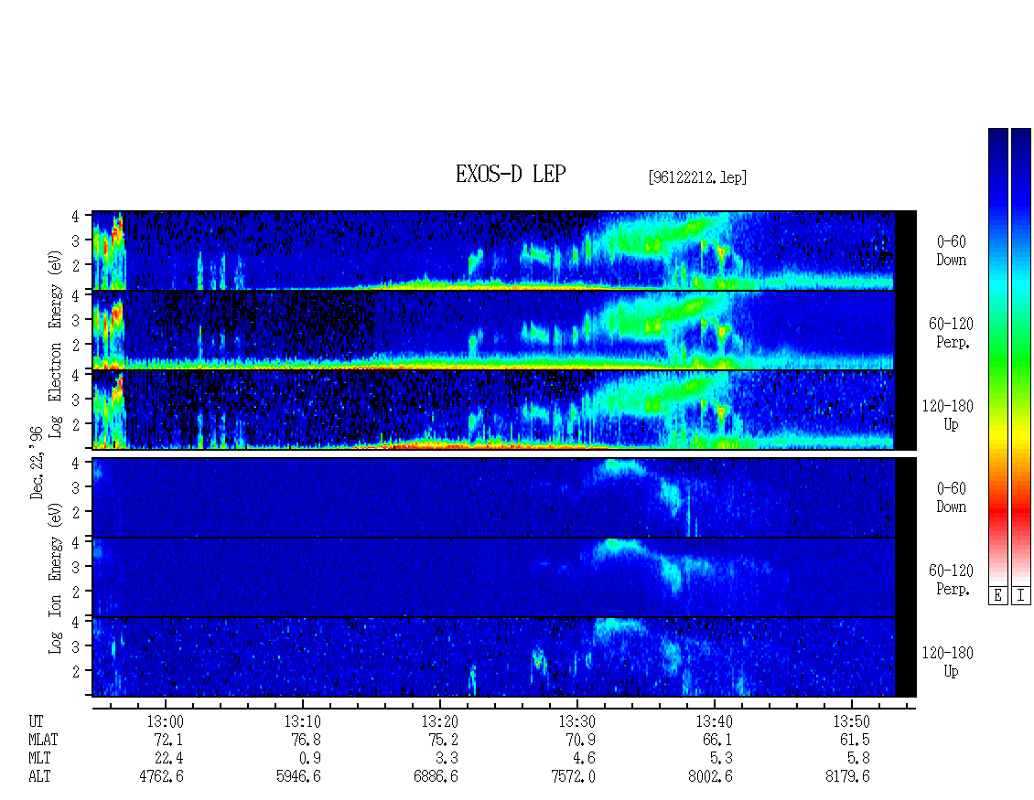
Task: Click the ion 0-60 Down pitch-angle label
Action: point(951,497)
